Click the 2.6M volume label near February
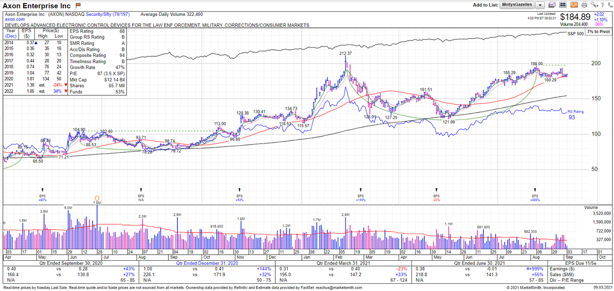Screen dimensions: 614x291 (x=345, y=214)
